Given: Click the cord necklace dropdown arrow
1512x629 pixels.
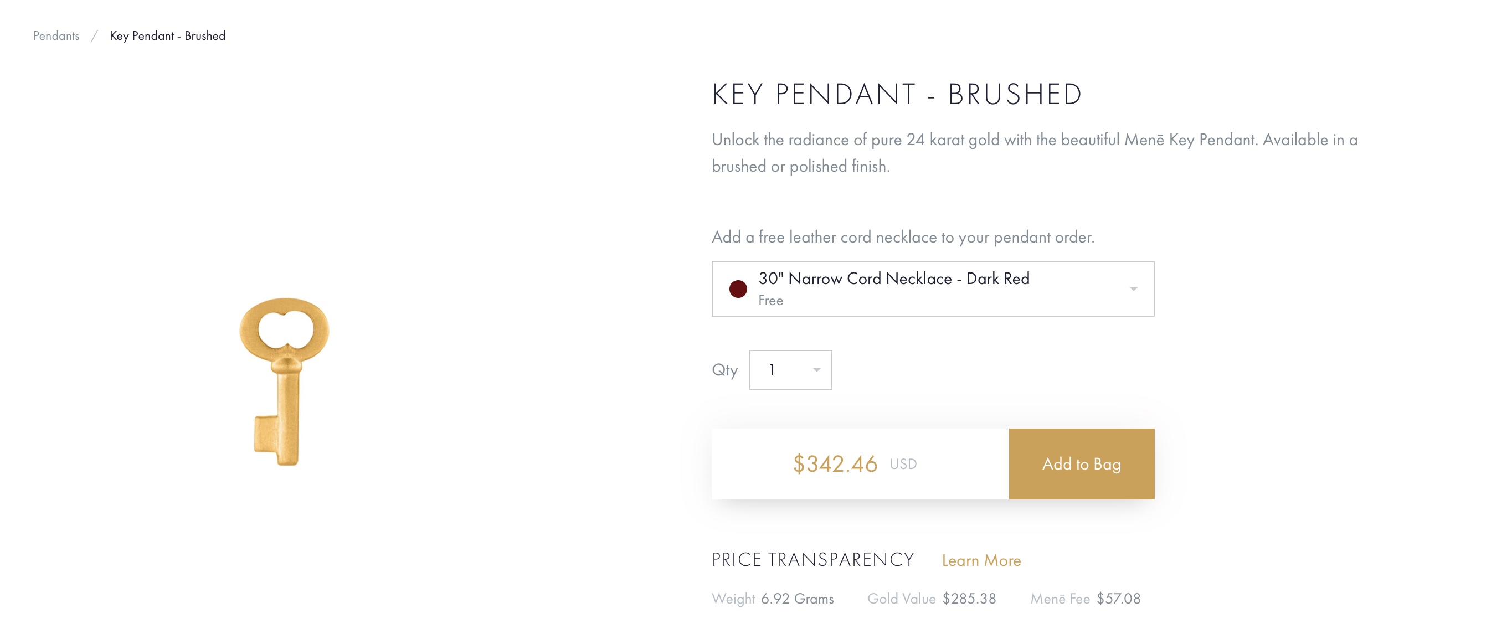Looking at the screenshot, I should coord(1133,288).
